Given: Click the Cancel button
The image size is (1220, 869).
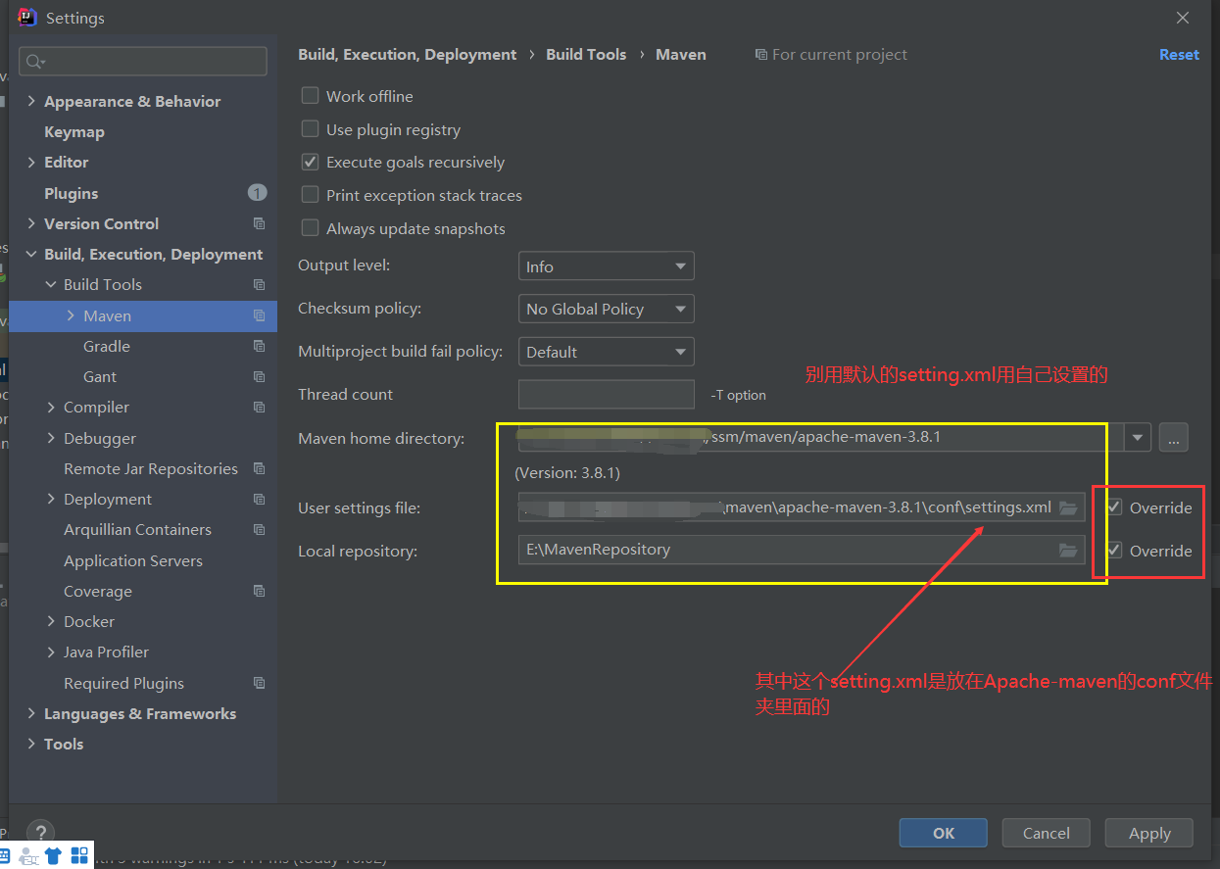Looking at the screenshot, I should pyautogui.click(x=1046, y=833).
